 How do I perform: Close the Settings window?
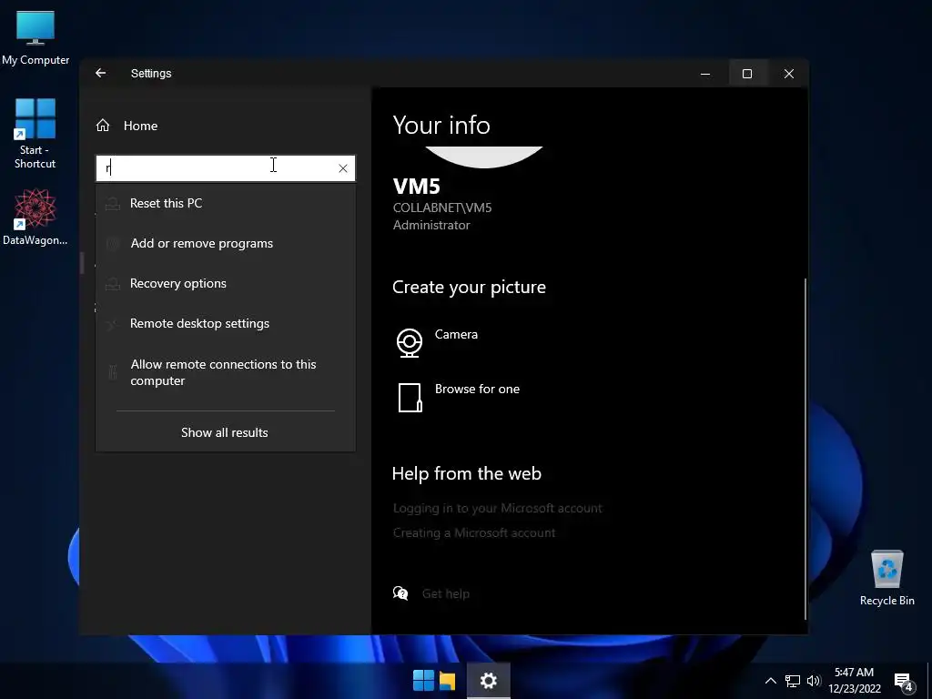point(789,74)
